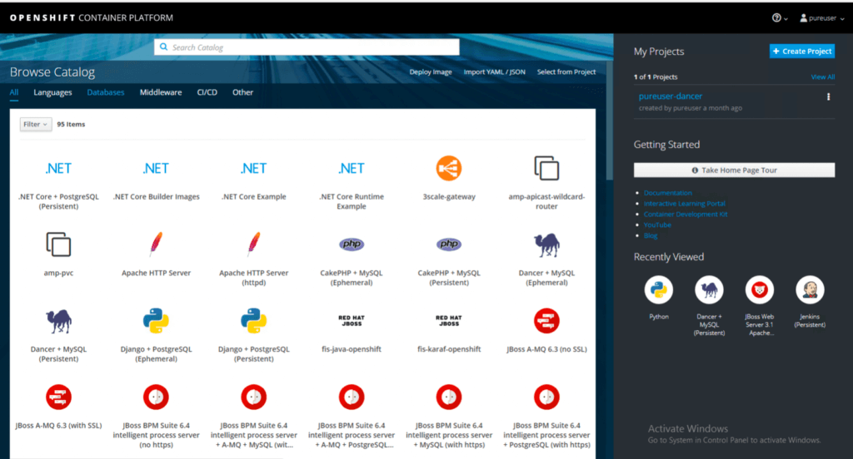Open JBoss BPM Suite A-MQ + PostgreSQL icon
853x459 pixels.
(x=352, y=397)
